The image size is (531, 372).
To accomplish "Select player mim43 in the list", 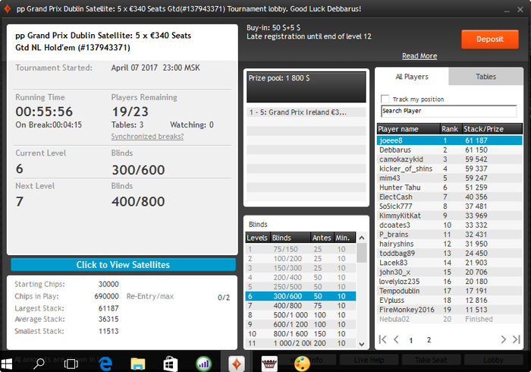I will coord(449,178).
